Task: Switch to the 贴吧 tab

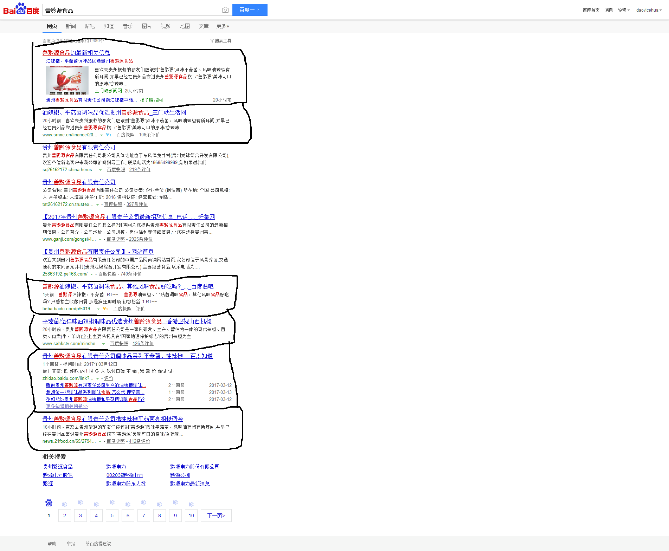Action: (x=90, y=26)
